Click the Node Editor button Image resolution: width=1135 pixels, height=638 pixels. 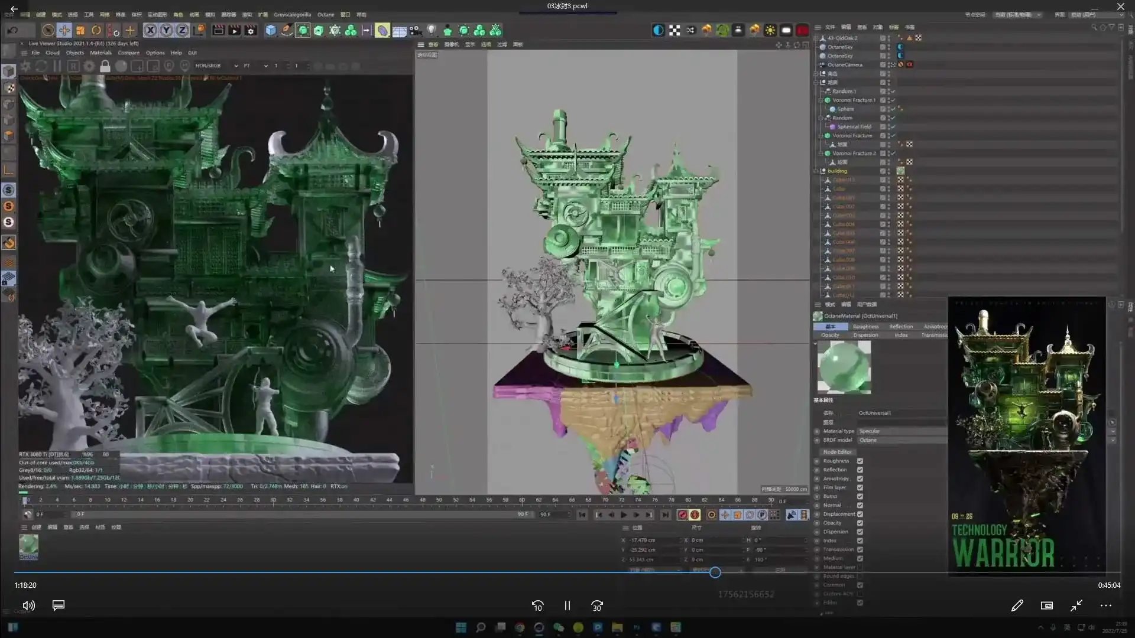[837, 451]
